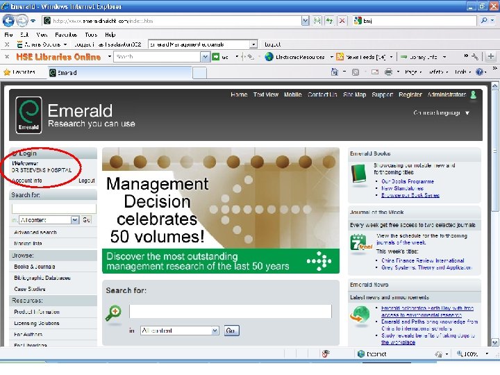
Task: Click the browser Home icon in command bar
Action: (335, 72)
